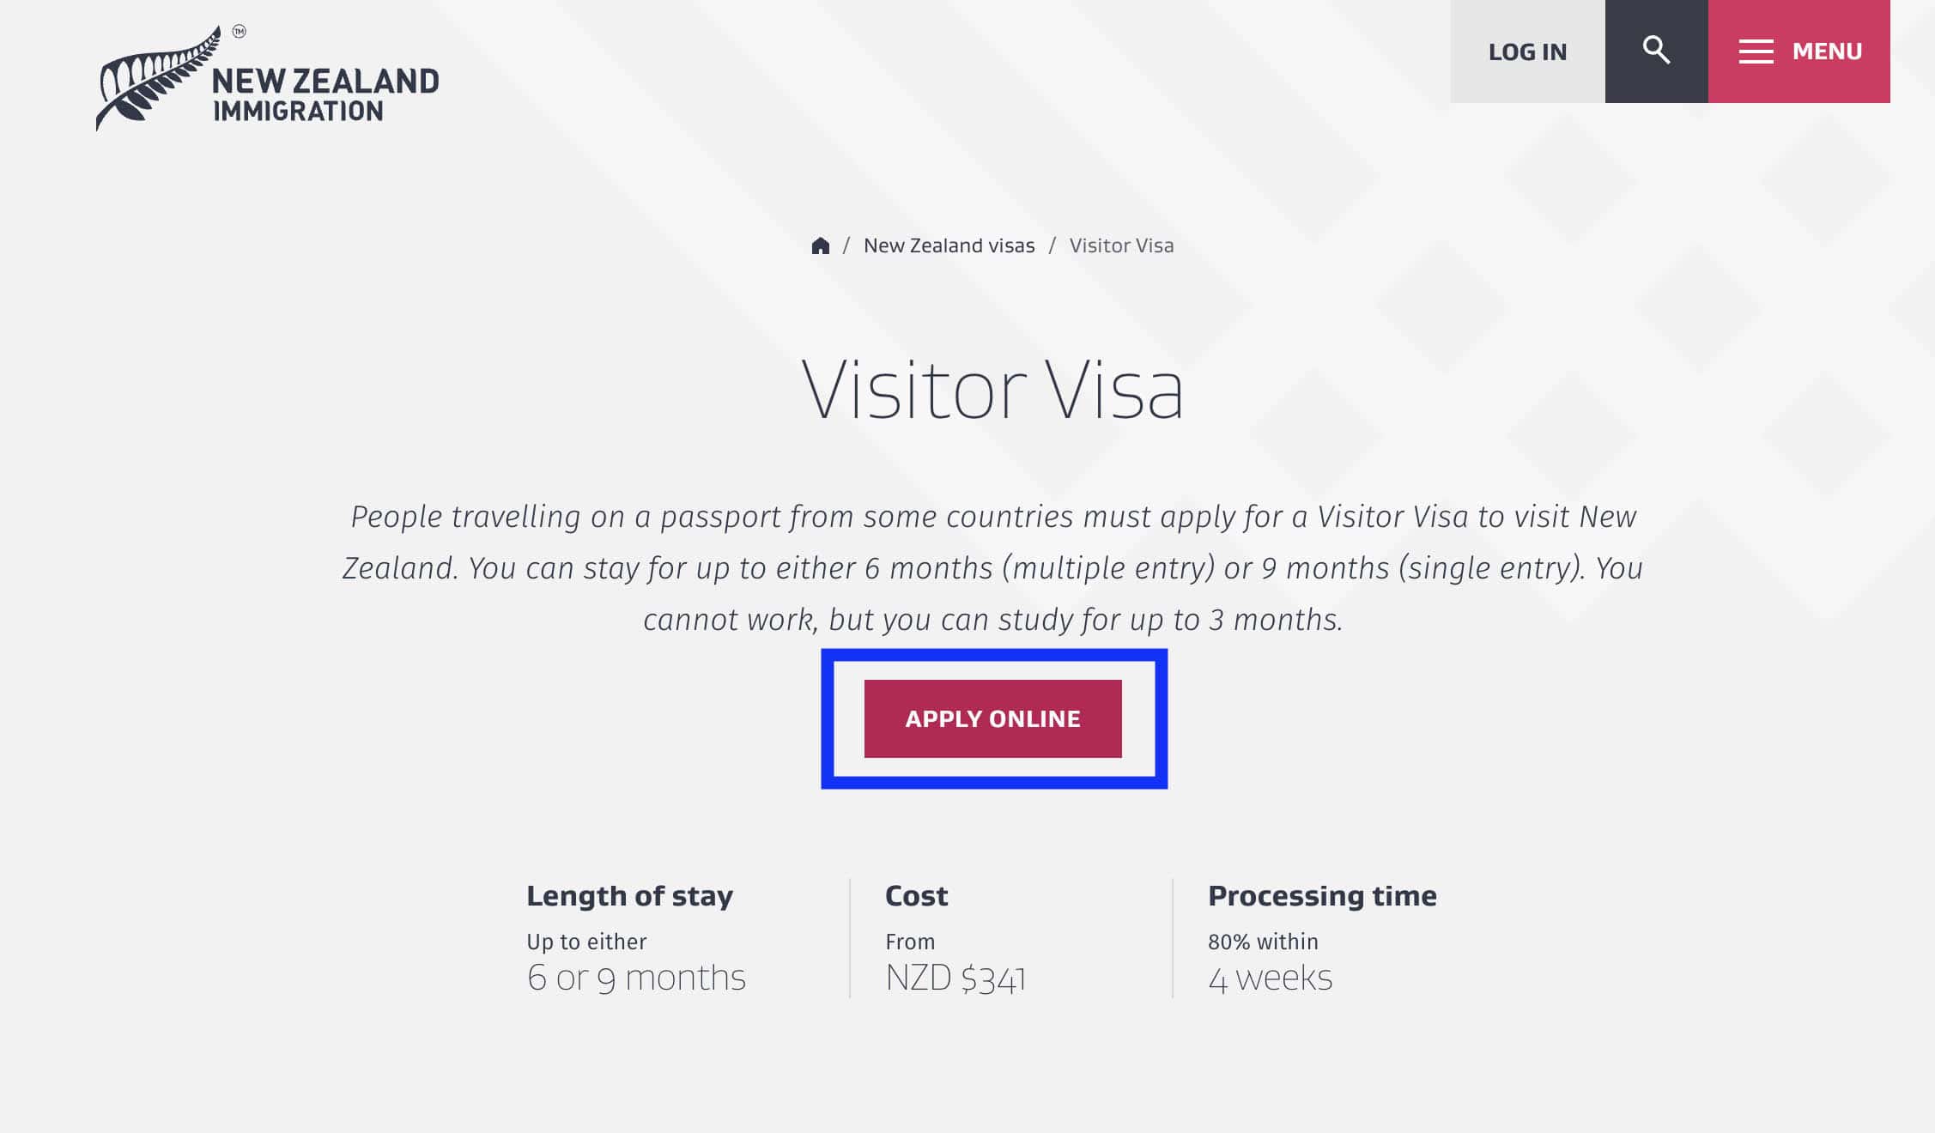Viewport: 1935px width, 1133px height.
Task: Select the home icon in the breadcrumb
Action: point(821,245)
